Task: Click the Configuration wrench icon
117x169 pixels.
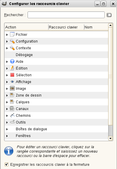Action: (x=12, y=41)
